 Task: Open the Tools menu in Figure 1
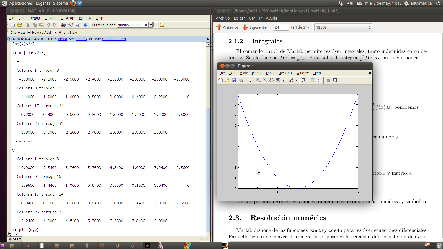tap(269, 73)
